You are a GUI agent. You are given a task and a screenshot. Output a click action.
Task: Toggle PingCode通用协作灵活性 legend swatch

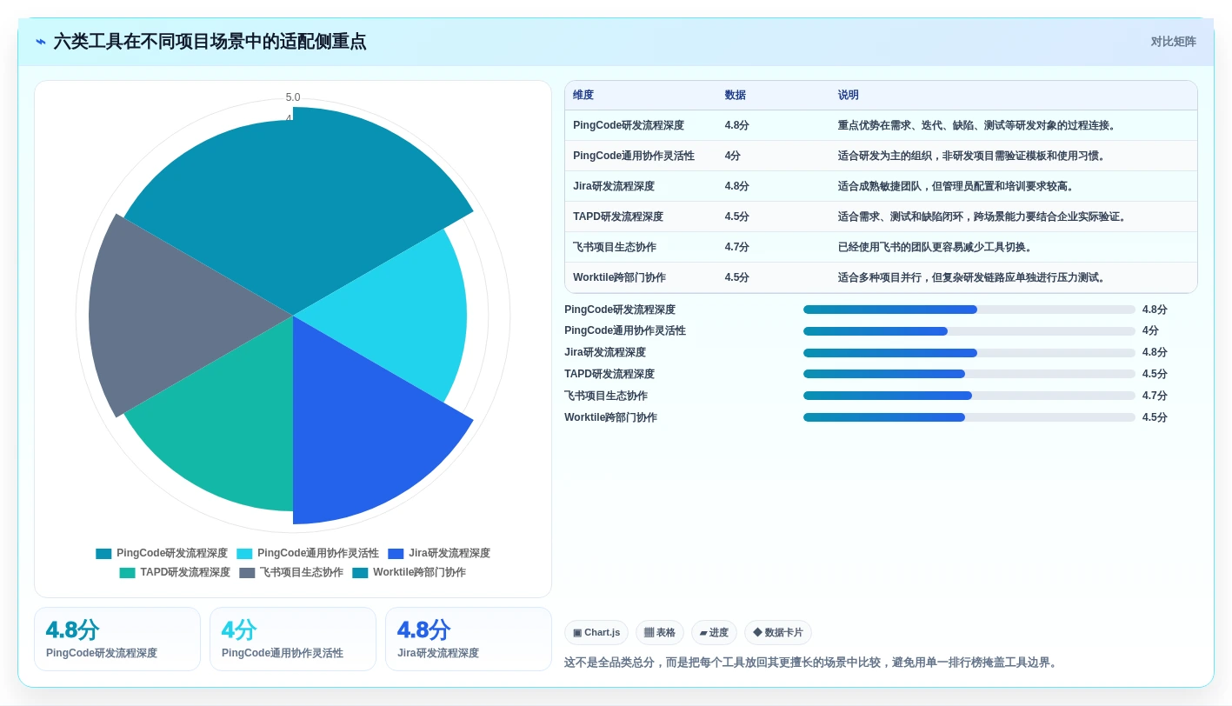click(244, 554)
